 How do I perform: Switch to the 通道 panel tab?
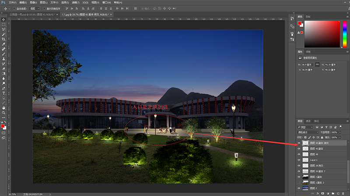tap(308, 121)
